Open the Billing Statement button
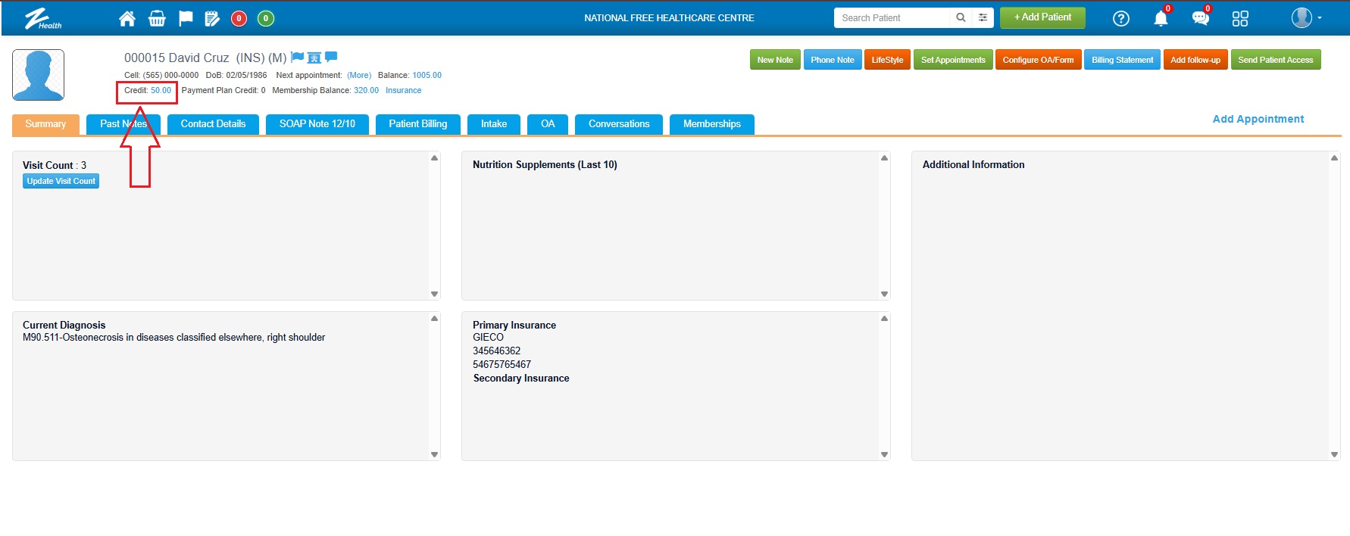The height and width of the screenshot is (536, 1350). coord(1122,60)
